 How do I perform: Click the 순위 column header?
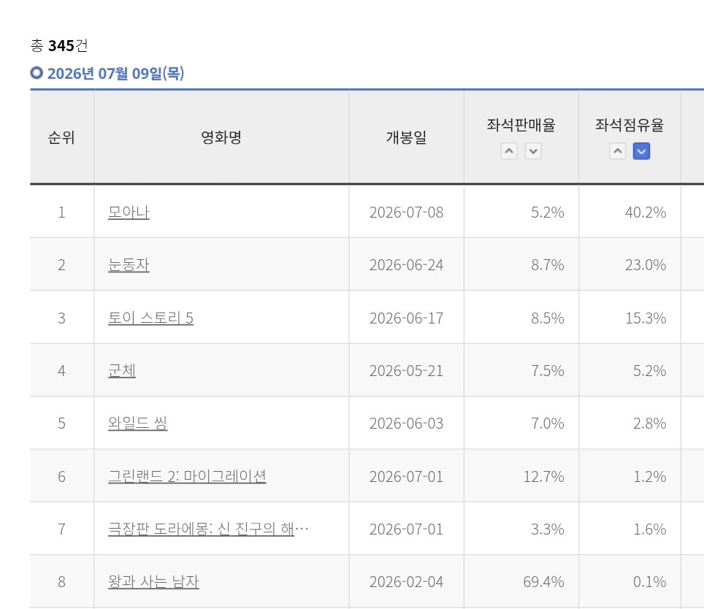pos(61,137)
